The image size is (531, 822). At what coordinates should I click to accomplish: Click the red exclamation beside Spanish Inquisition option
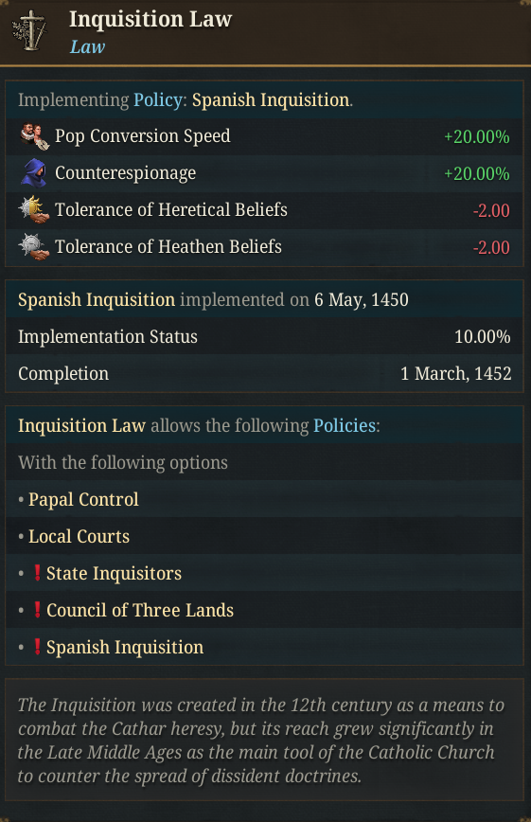(x=37, y=647)
